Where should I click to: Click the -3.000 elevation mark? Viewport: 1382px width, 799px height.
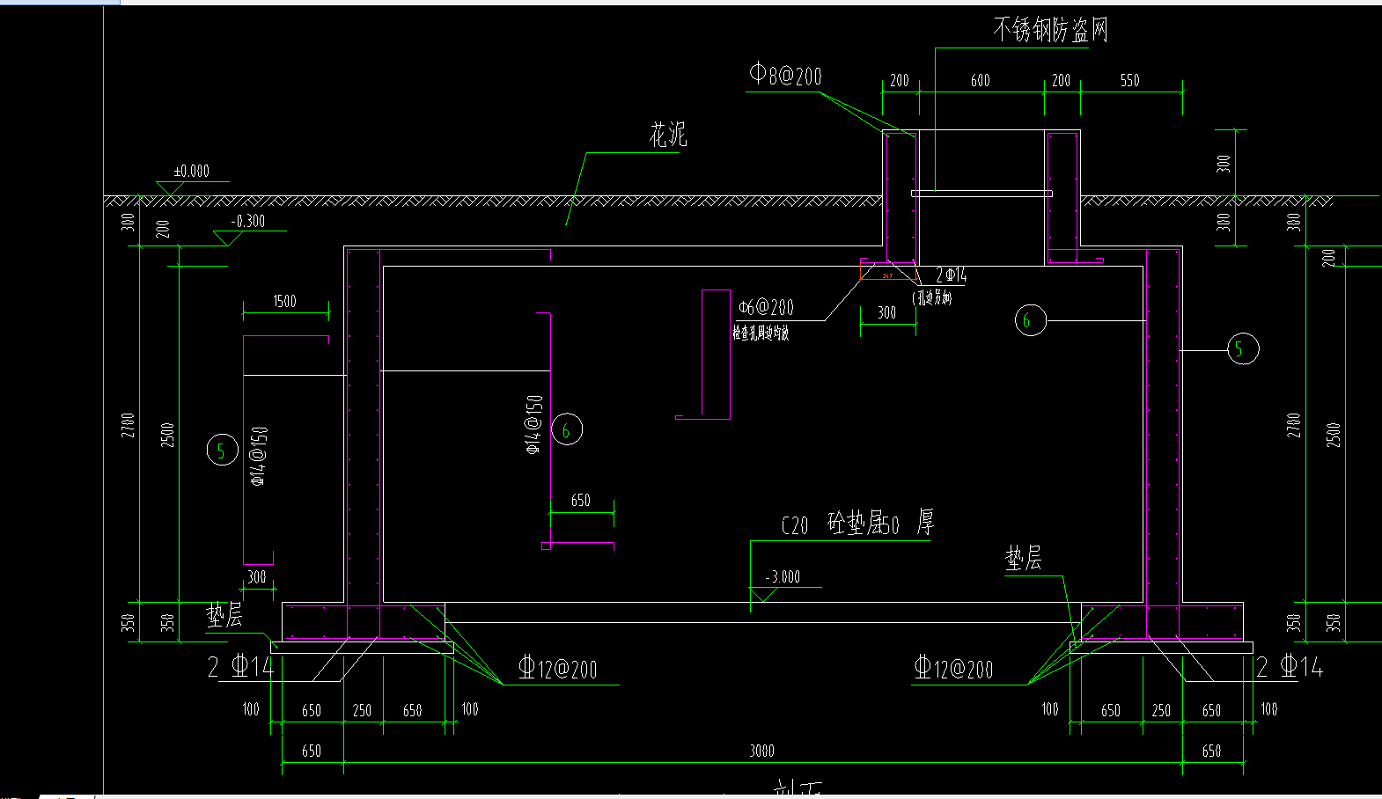[x=783, y=577]
